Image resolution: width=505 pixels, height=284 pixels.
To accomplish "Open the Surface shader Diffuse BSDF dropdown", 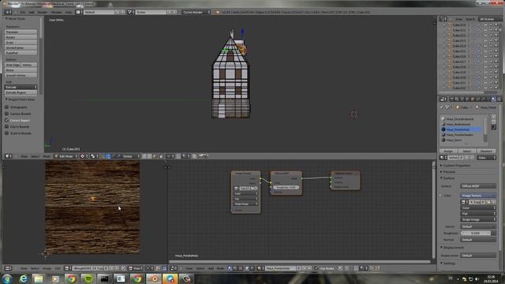I will (x=478, y=186).
